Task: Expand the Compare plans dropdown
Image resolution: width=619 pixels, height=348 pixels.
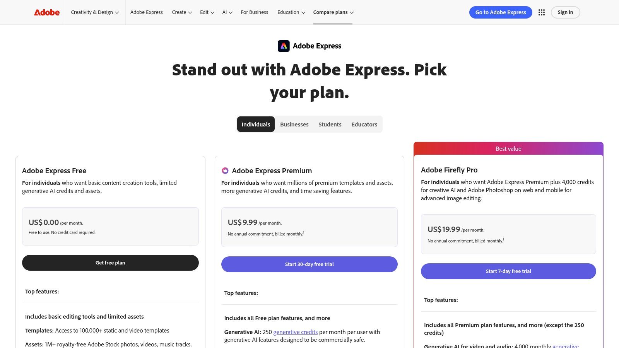Action: (x=333, y=12)
